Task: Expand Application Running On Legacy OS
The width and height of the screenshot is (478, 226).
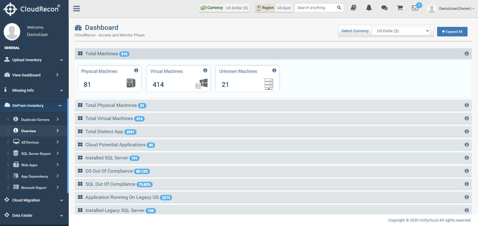Action: [x=273, y=197]
